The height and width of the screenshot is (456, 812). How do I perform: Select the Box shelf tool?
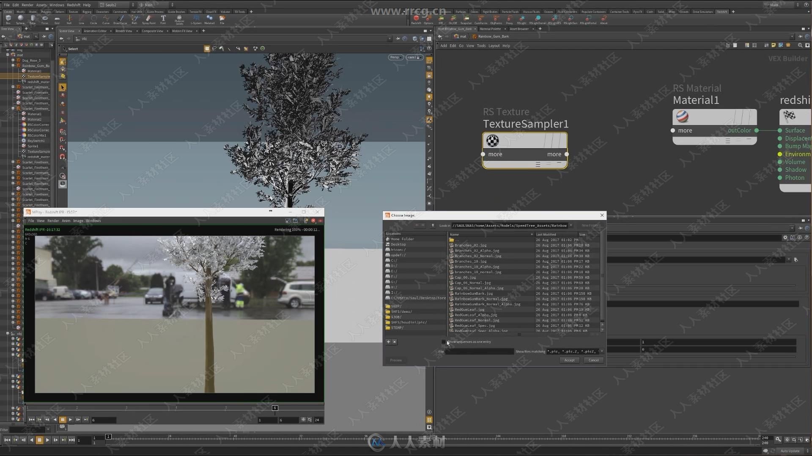[8, 19]
